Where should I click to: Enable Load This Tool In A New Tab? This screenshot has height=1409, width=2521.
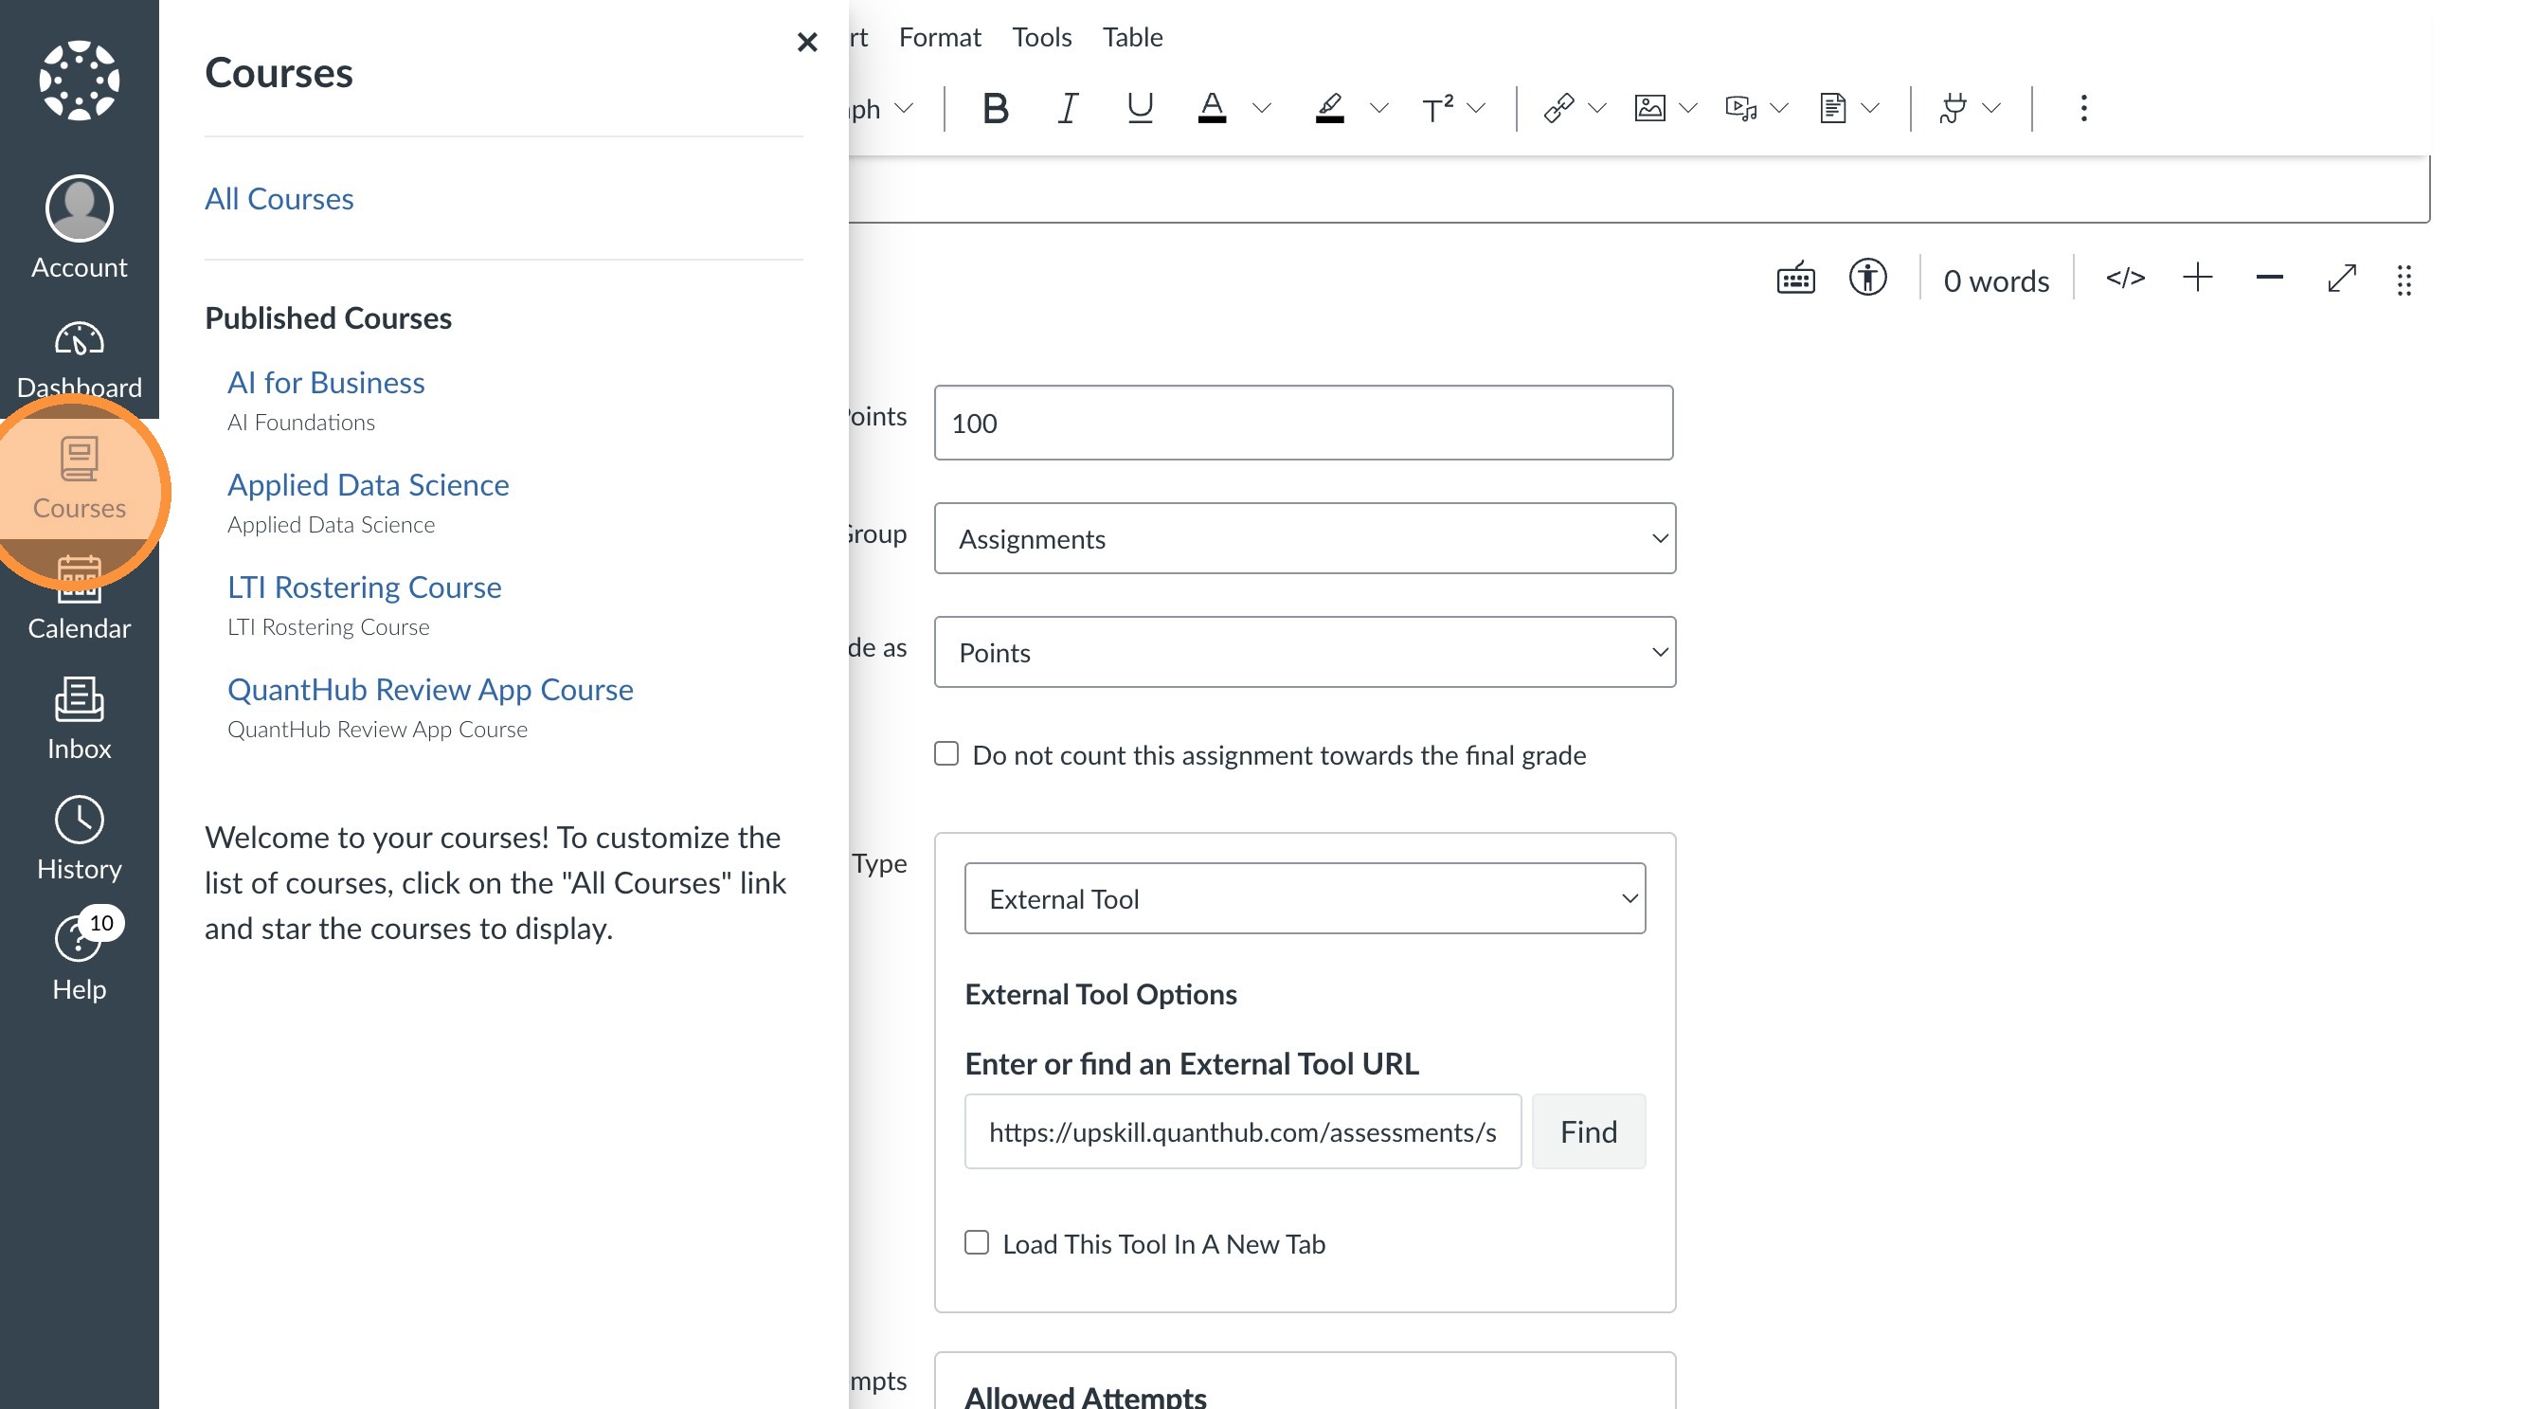pos(977,1242)
